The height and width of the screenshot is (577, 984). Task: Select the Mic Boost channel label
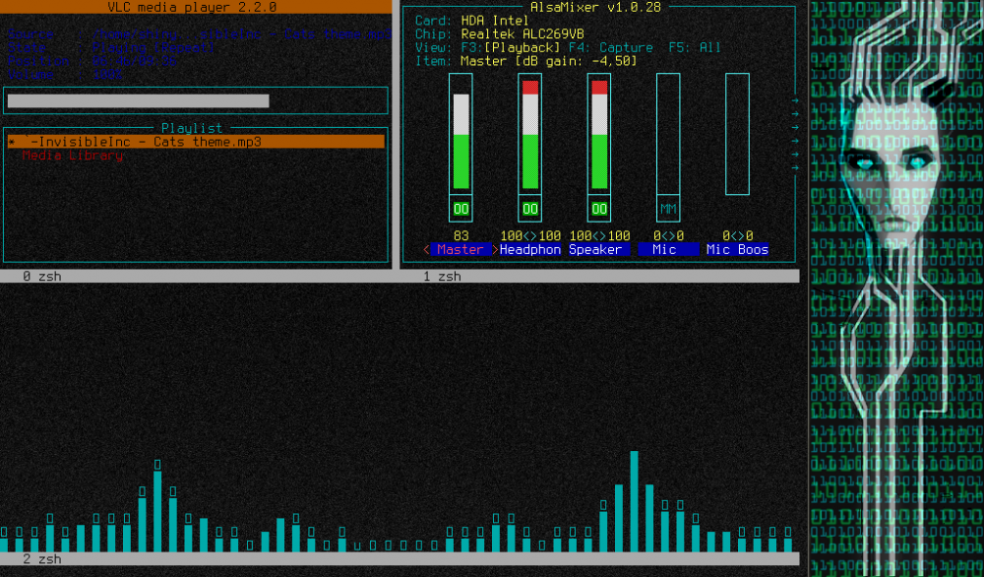(x=737, y=249)
